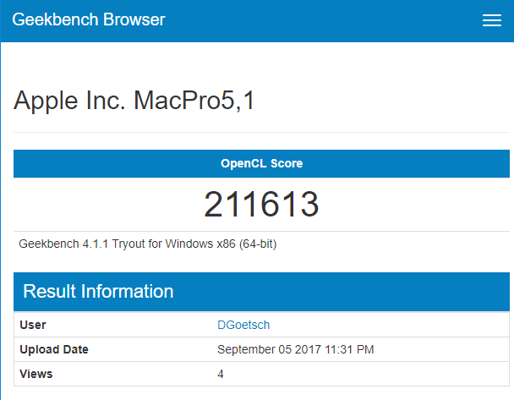Open the DGoetsch user profile link
The image size is (514, 400).
coord(243,325)
